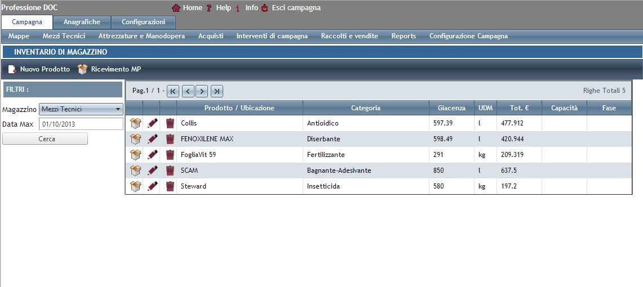Open Ricevimento MP from toolbar

(x=83, y=69)
